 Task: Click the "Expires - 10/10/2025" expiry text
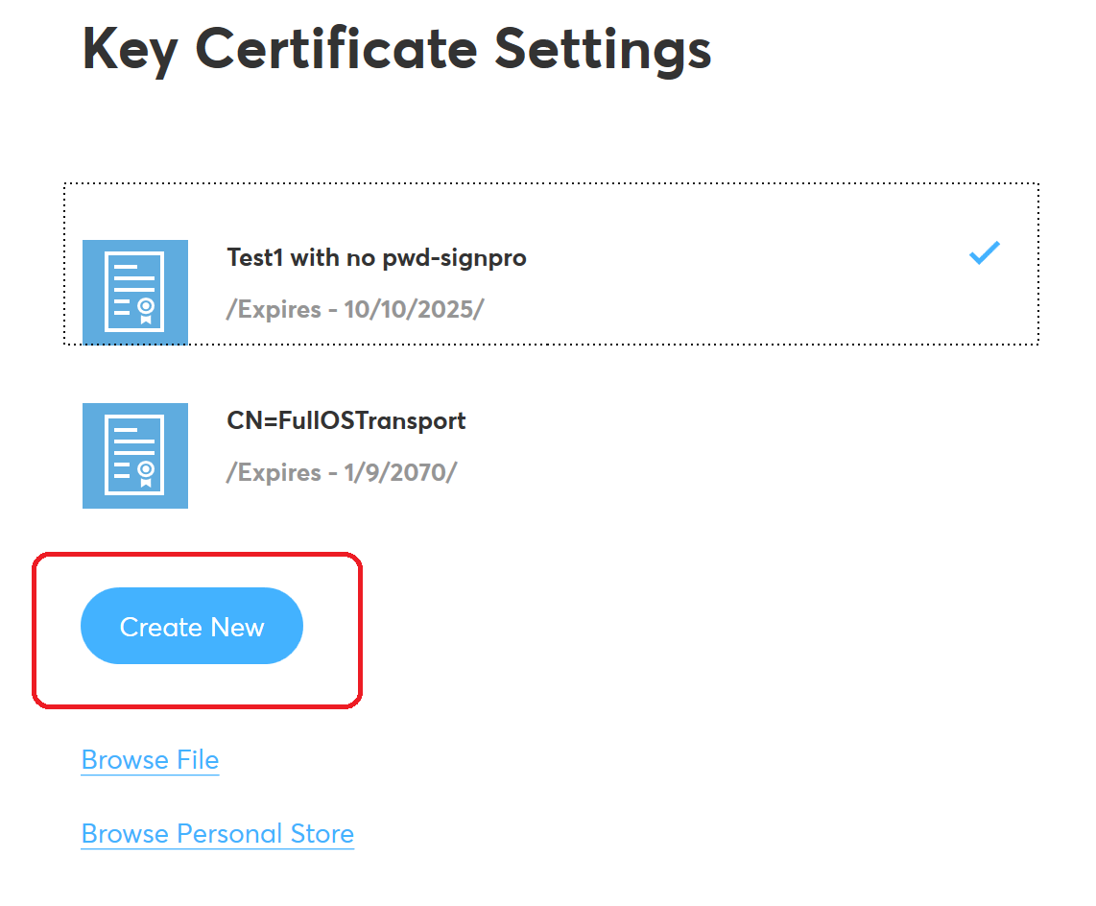coord(354,310)
